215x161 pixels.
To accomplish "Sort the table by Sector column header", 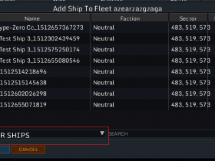I will tap(188, 18).
